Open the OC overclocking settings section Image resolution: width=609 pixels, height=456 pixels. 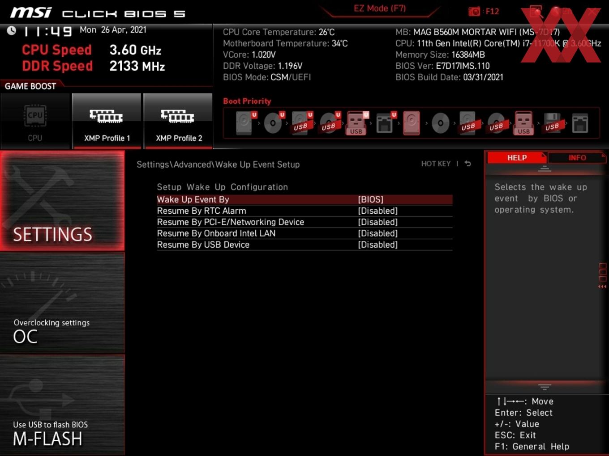pos(62,303)
